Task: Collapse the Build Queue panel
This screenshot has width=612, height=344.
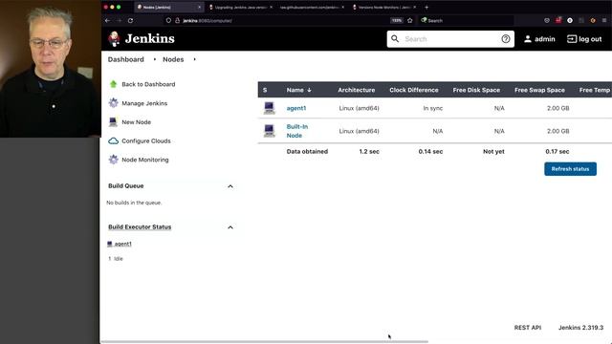Action: click(x=230, y=186)
